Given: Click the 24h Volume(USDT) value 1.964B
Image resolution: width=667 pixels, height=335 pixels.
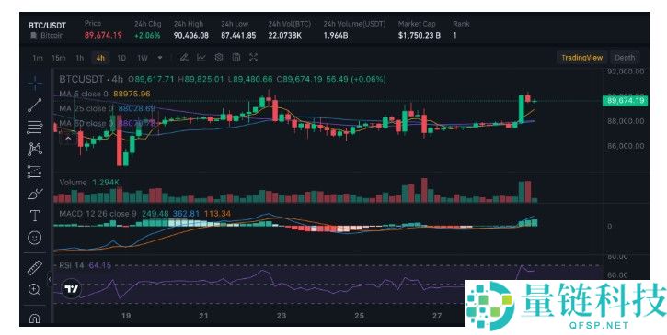Looking at the screenshot, I should coord(336,35).
